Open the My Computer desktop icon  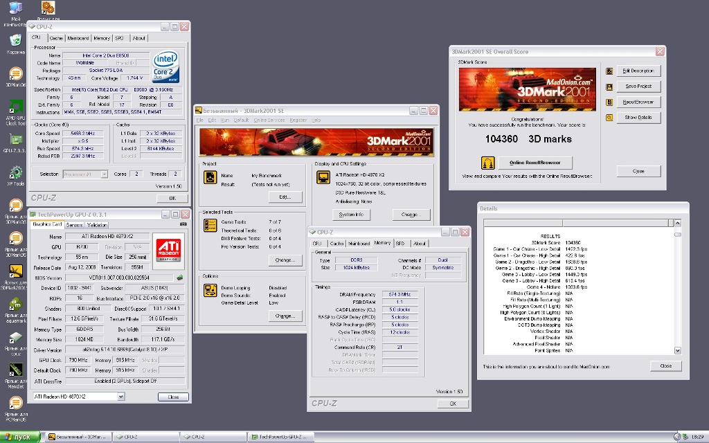(15, 10)
